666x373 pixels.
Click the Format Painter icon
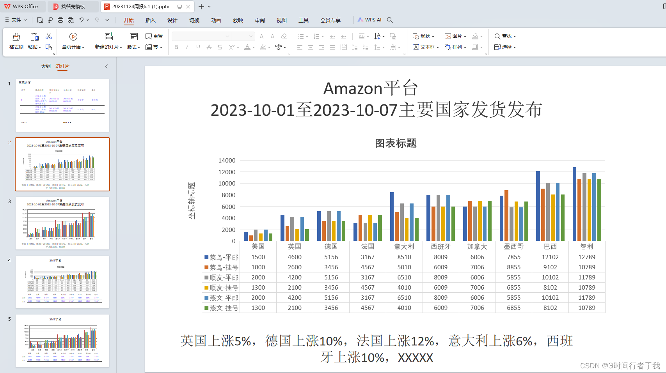point(16,37)
